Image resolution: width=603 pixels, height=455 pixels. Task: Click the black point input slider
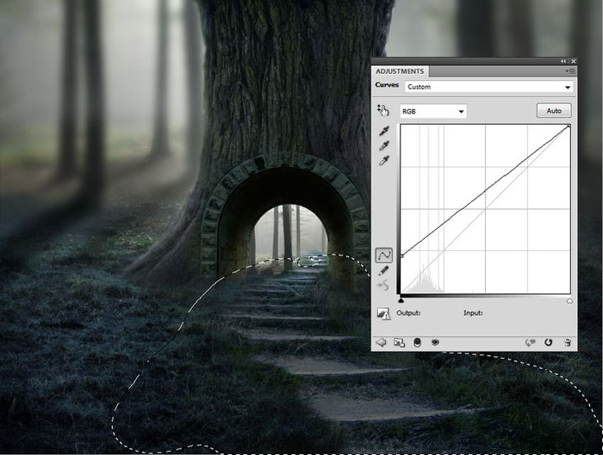(401, 300)
